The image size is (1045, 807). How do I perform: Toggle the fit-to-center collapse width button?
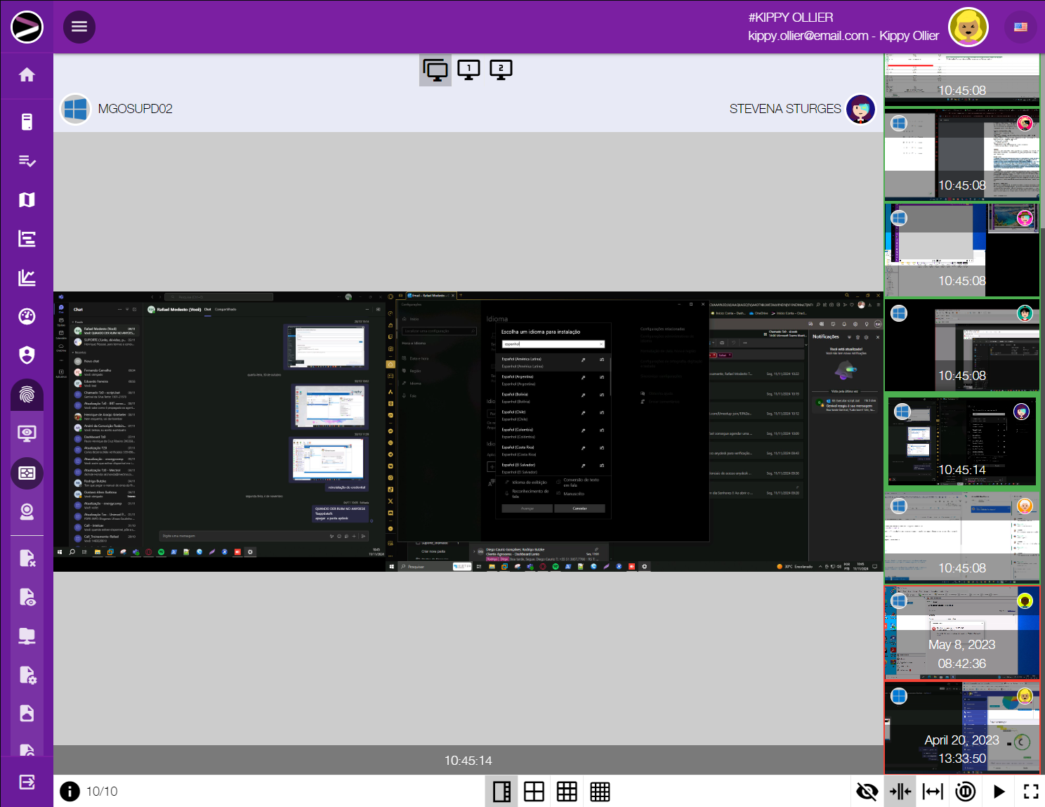point(900,792)
